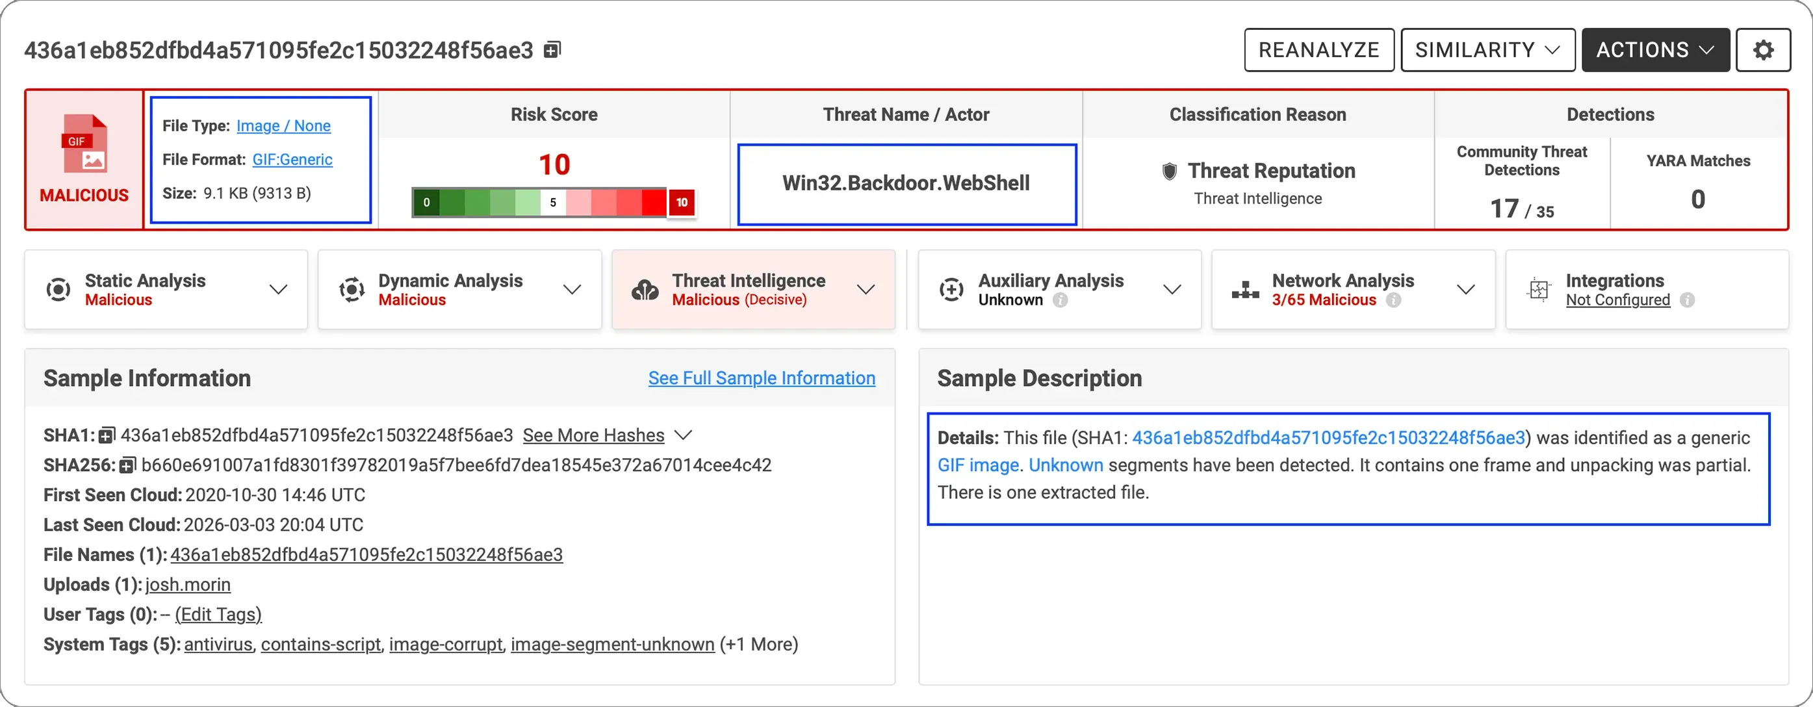The height and width of the screenshot is (707, 1813).
Task: Open See Full Sample Information link
Action: click(762, 378)
